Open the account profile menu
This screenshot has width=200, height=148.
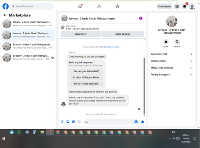tap(192, 6)
